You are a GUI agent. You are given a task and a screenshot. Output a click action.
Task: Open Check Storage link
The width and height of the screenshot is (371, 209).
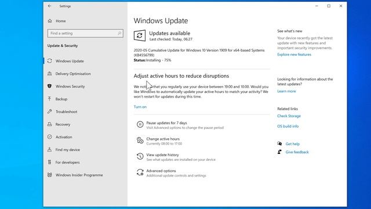(289, 116)
